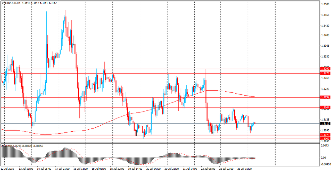
Task: Click the 1.3330 price axis value
Action: pos(325,57)
